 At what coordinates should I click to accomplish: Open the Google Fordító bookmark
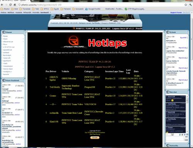tap(93, 9)
